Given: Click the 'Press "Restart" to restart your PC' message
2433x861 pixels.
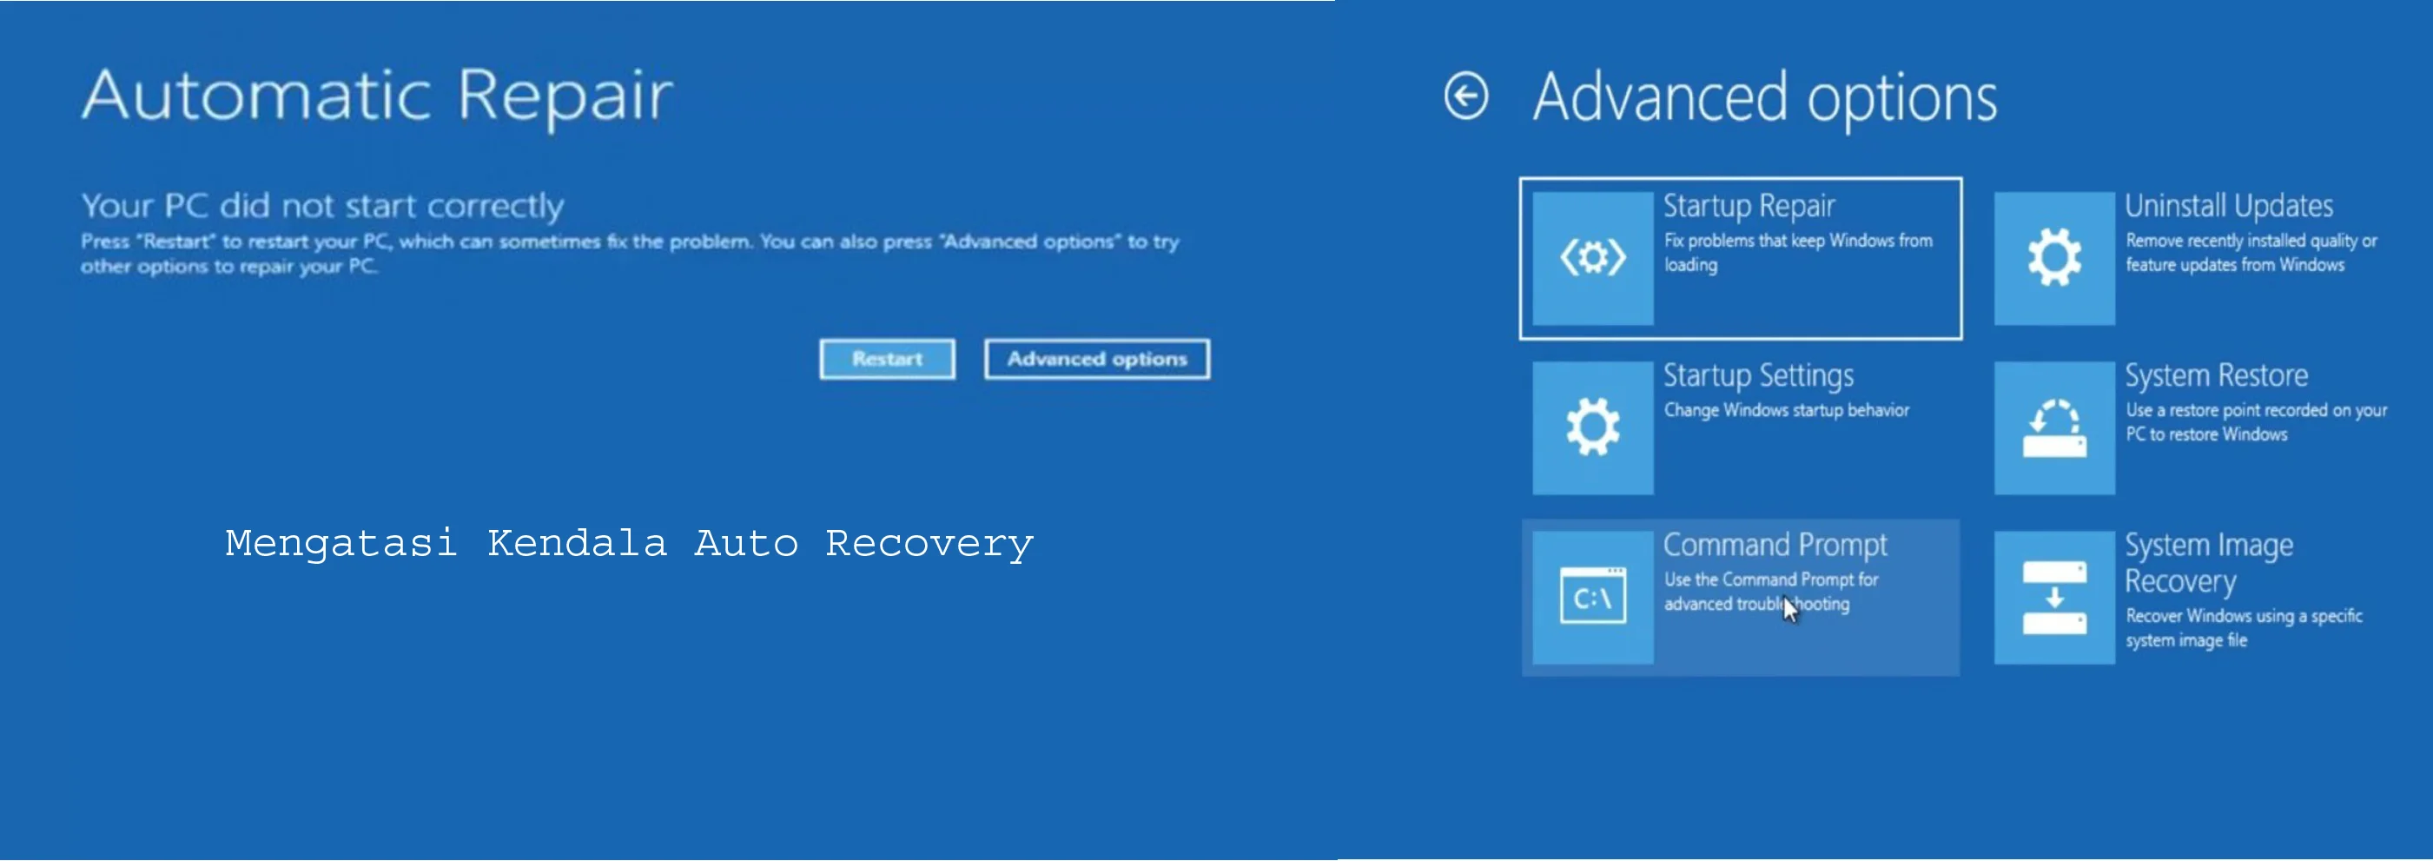Looking at the screenshot, I should click(x=630, y=254).
